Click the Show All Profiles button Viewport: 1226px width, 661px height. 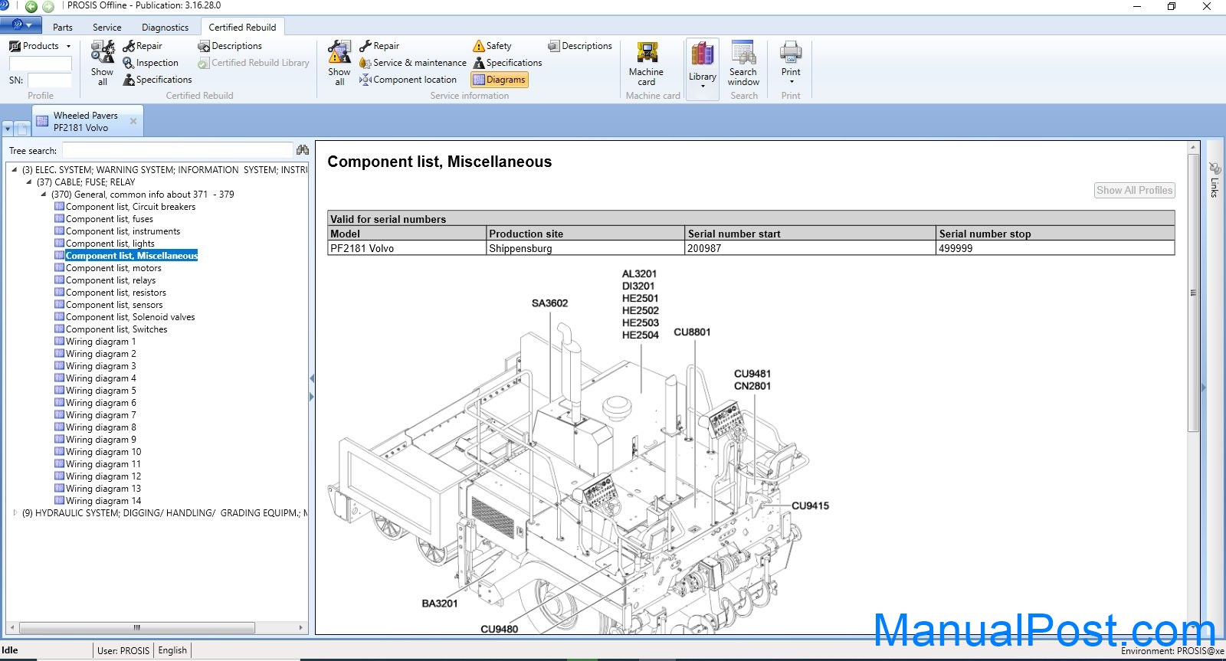click(1134, 190)
